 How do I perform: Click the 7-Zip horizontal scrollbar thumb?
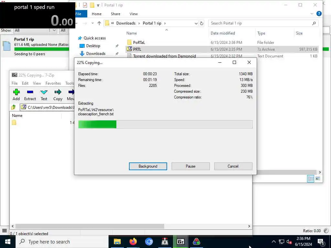[90, 226]
